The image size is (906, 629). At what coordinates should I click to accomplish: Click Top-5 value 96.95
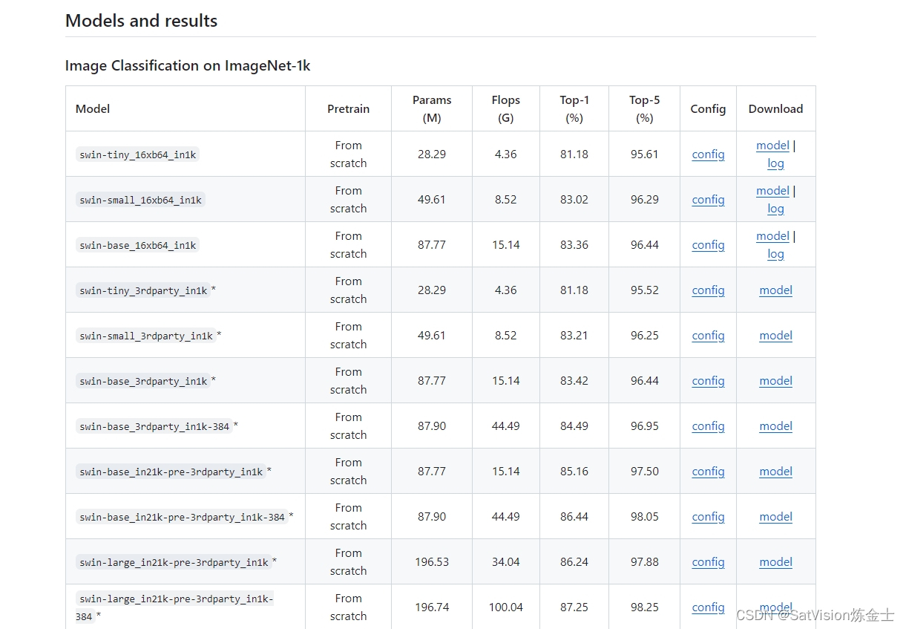point(644,426)
